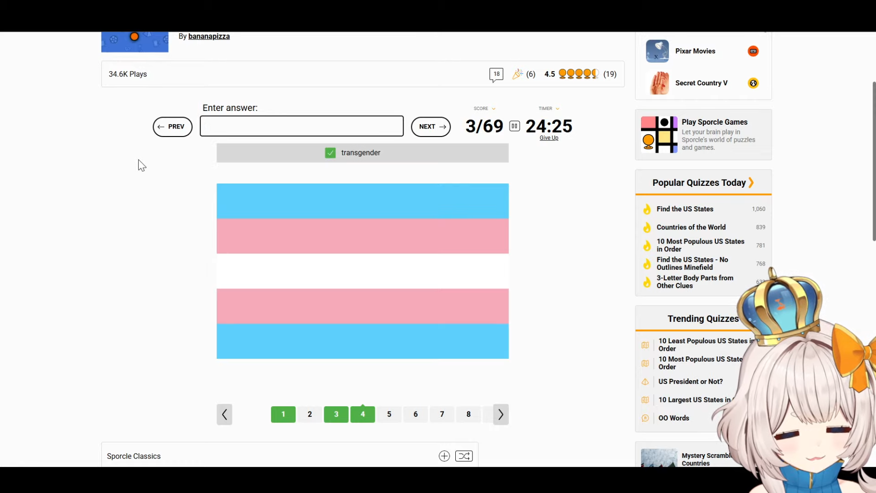Click the Secret Country V geography badge

753,83
